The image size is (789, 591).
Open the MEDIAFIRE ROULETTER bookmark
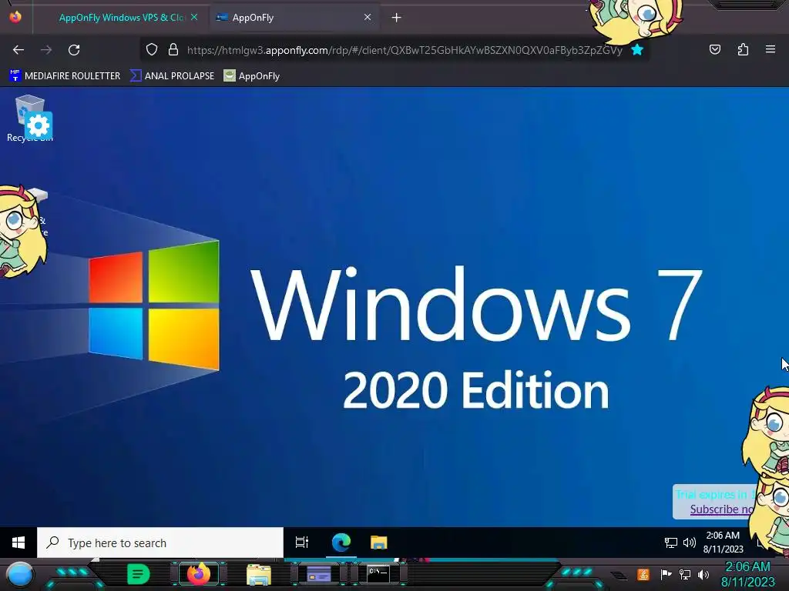click(x=65, y=76)
